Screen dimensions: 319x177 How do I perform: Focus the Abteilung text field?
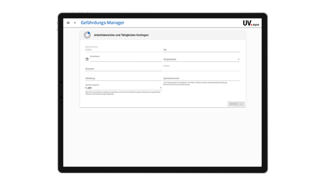[x=124, y=78]
